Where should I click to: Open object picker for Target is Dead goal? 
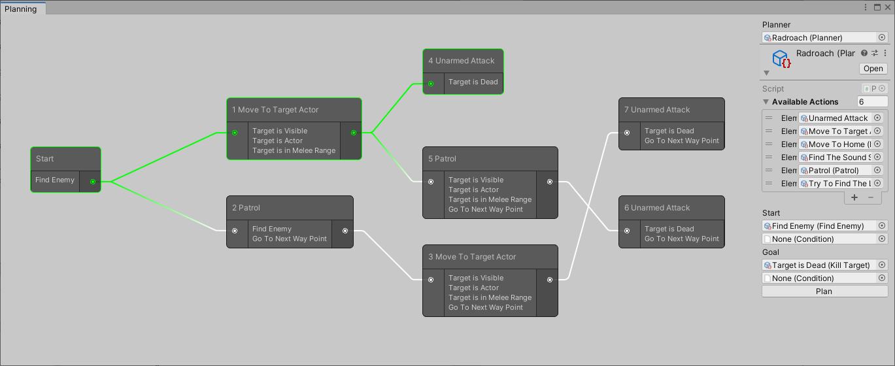point(882,265)
